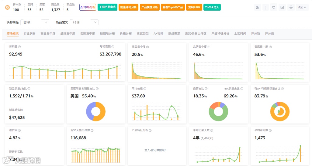
Task: Click the monthly sales value $3,267,790
Action: click(110, 54)
